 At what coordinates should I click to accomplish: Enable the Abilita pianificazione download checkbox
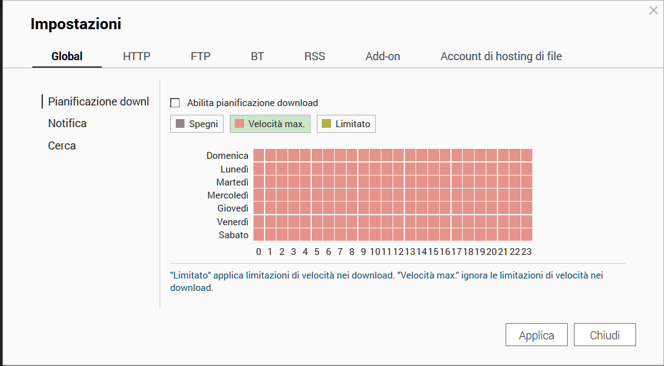[175, 103]
